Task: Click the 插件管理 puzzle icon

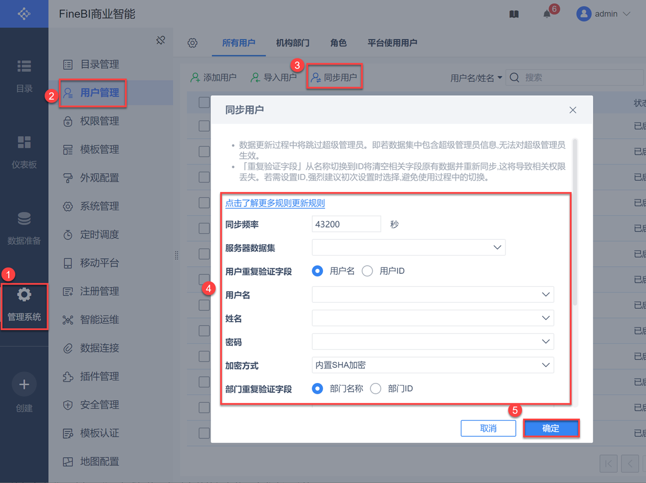Action: coord(68,377)
